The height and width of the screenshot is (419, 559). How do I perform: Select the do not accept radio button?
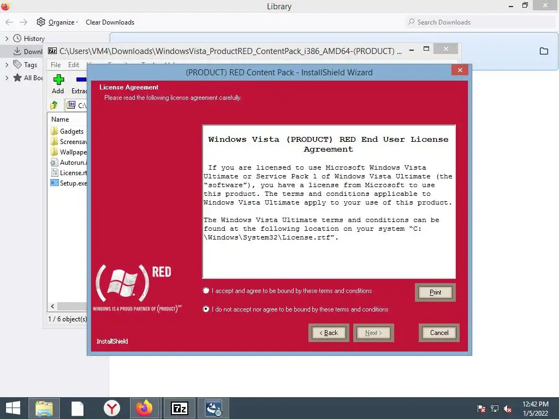pyautogui.click(x=206, y=309)
